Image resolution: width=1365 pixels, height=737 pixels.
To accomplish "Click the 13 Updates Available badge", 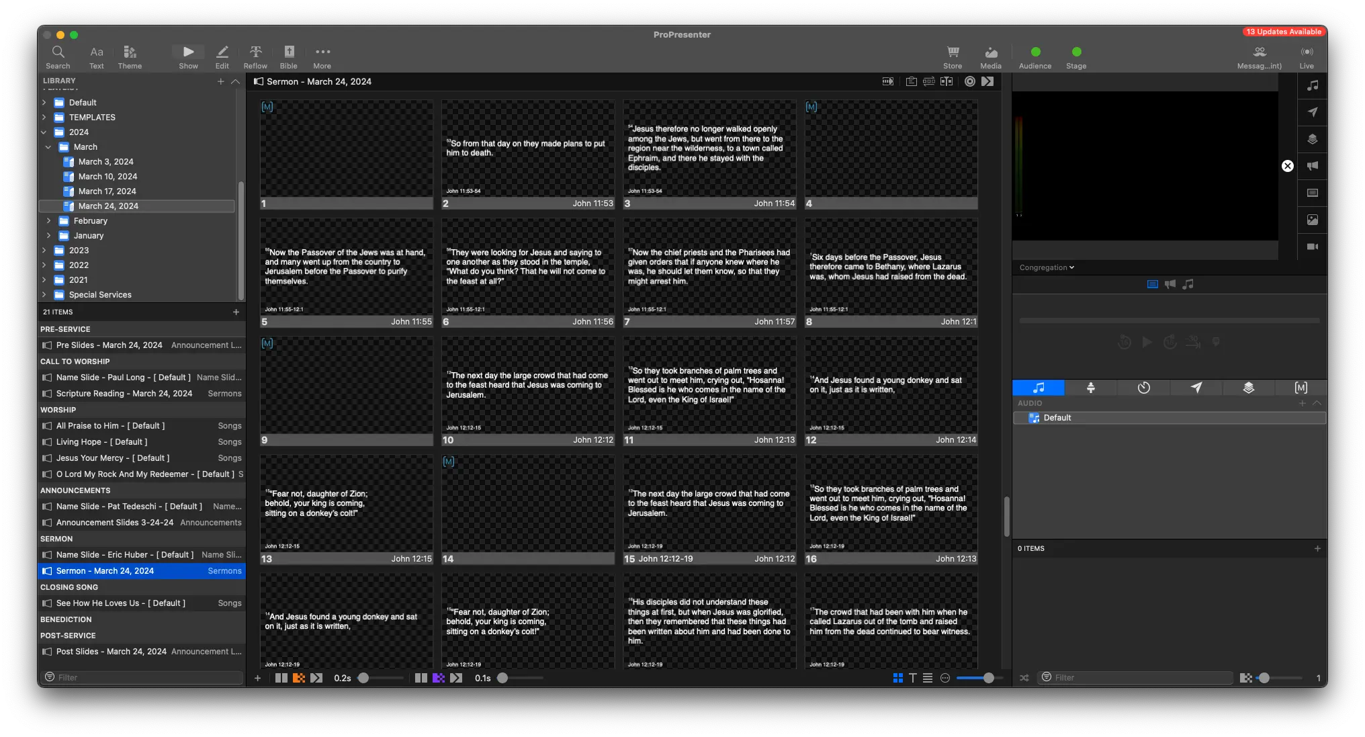I will tap(1284, 32).
